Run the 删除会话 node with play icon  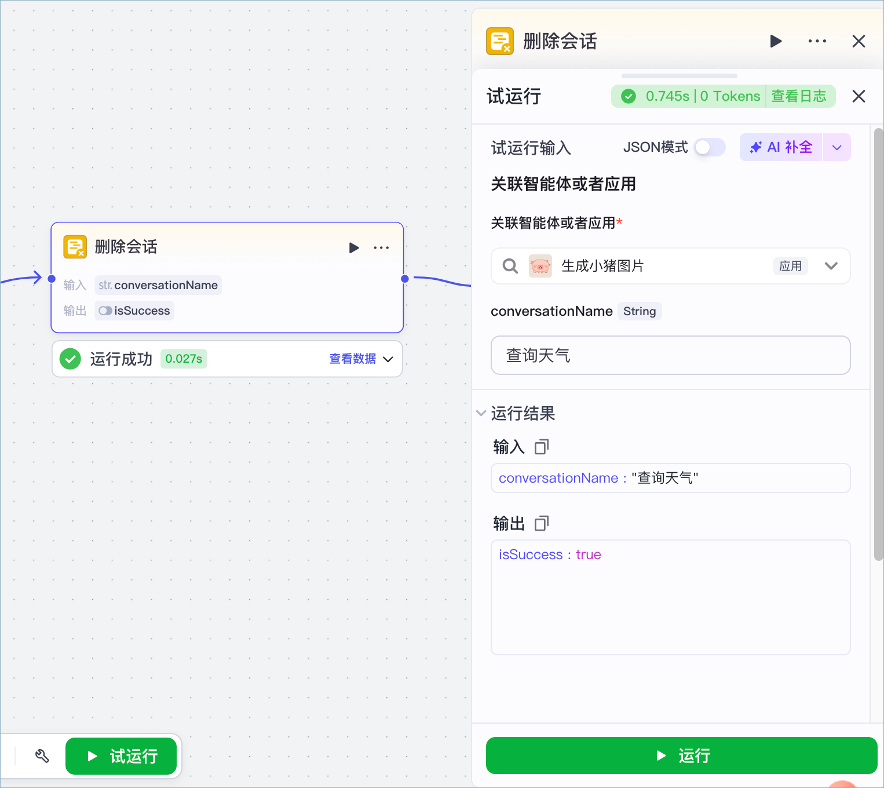[354, 248]
